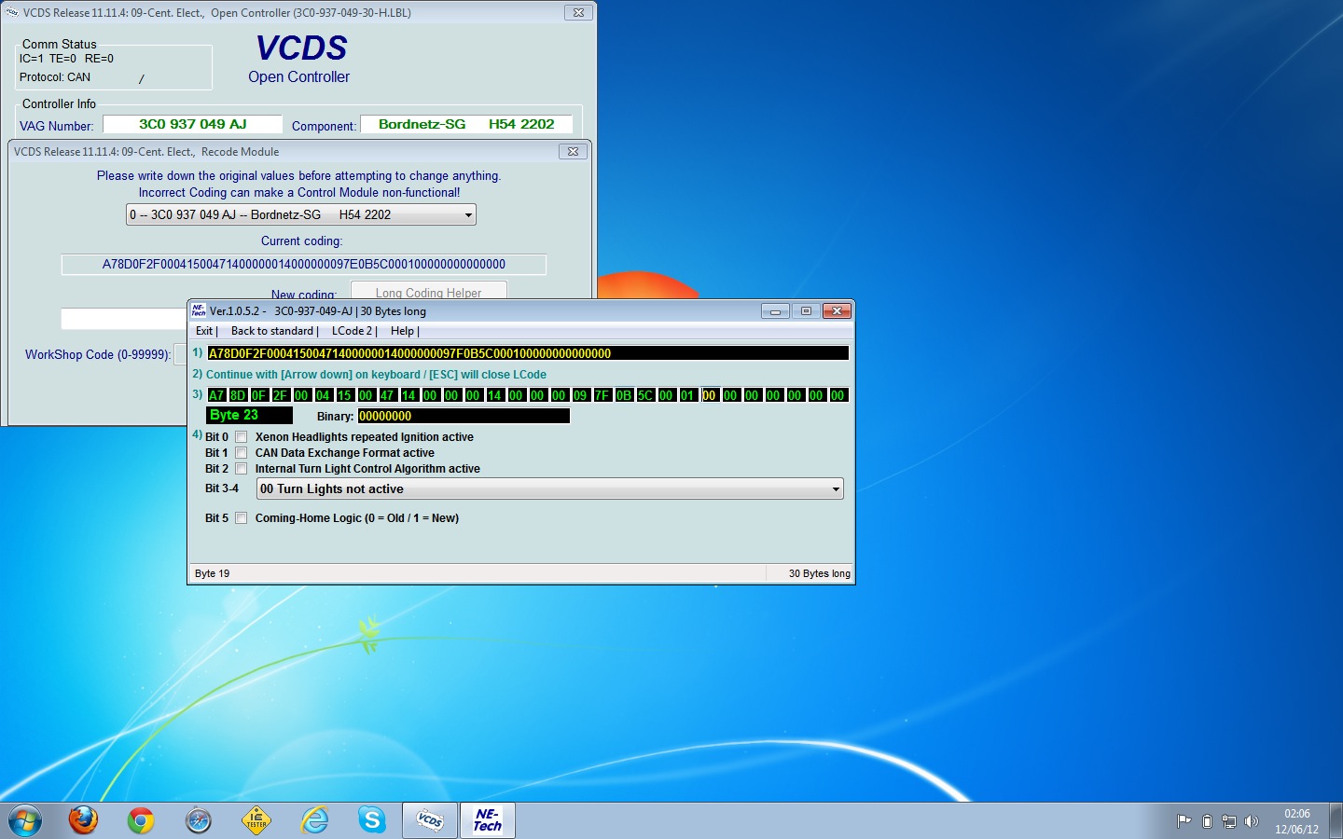The image size is (1343, 839).
Task: Click the yellow-highlighted 00 byte cell
Action: 710,395
